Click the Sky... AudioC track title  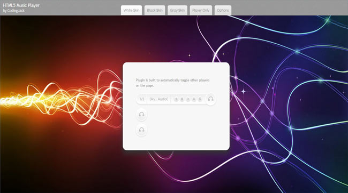(158, 99)
